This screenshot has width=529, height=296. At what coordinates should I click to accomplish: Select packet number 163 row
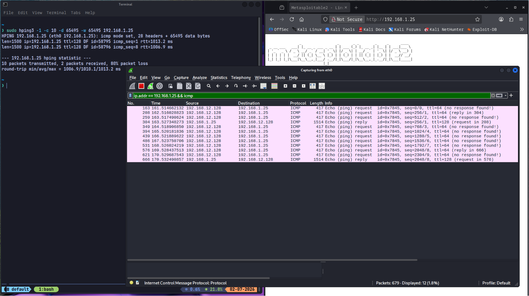(322, 108)
